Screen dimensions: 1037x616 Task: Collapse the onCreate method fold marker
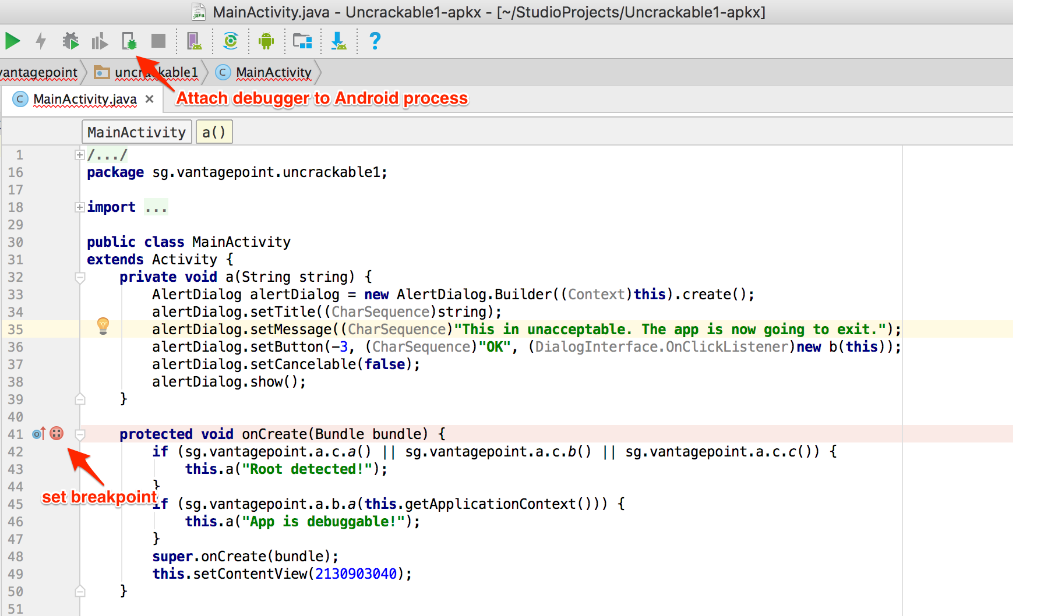tap(80, 434)
